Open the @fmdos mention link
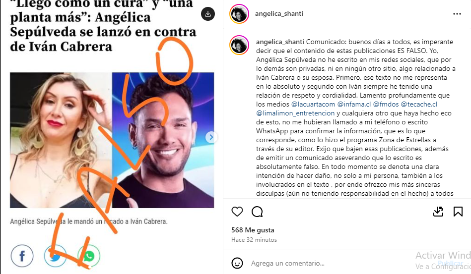The image size is (471, 274). coord(386,105)
